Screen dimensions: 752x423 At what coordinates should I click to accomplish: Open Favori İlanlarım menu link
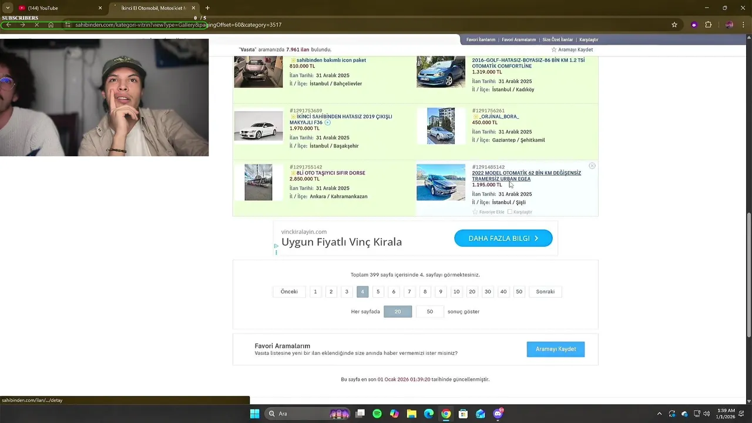(481, 40)
